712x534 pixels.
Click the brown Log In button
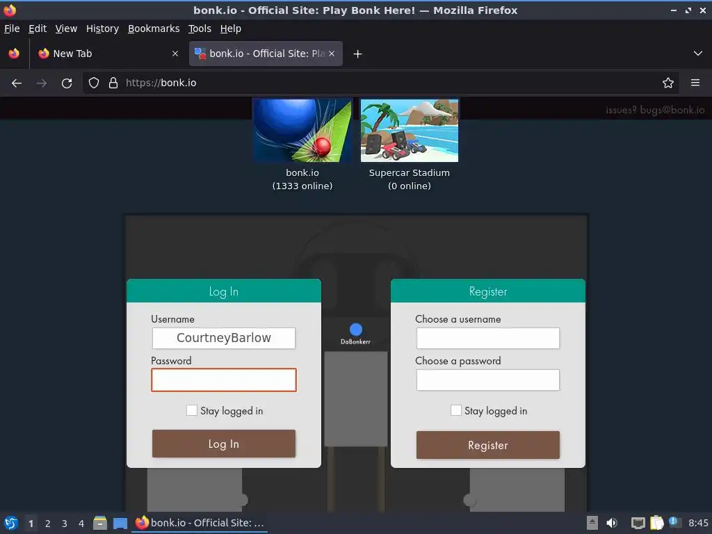(224, 444)
